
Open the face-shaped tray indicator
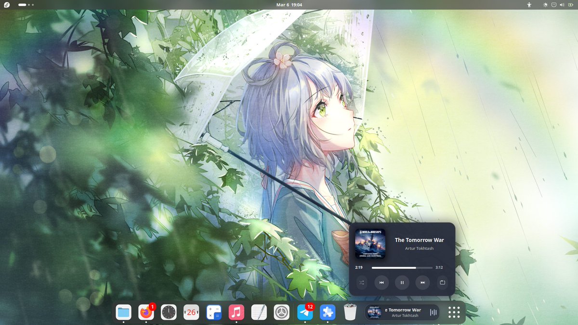[553, 5]
